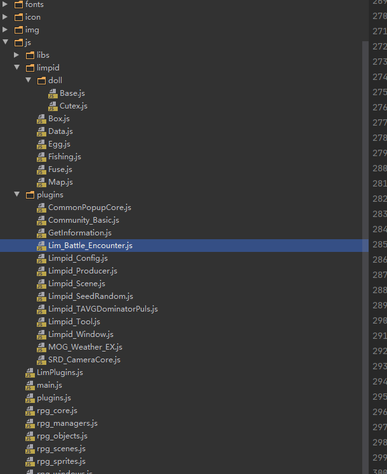Expand the icon folder arrow
387x474 pixels.
pos(5,17)
